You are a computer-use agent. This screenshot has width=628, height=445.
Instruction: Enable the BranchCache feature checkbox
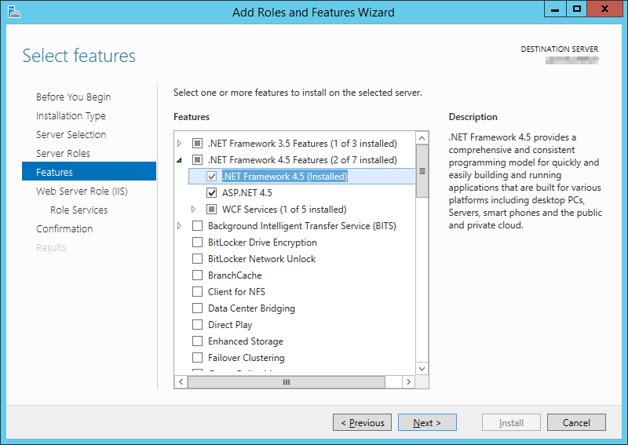(x=197, y=275)
